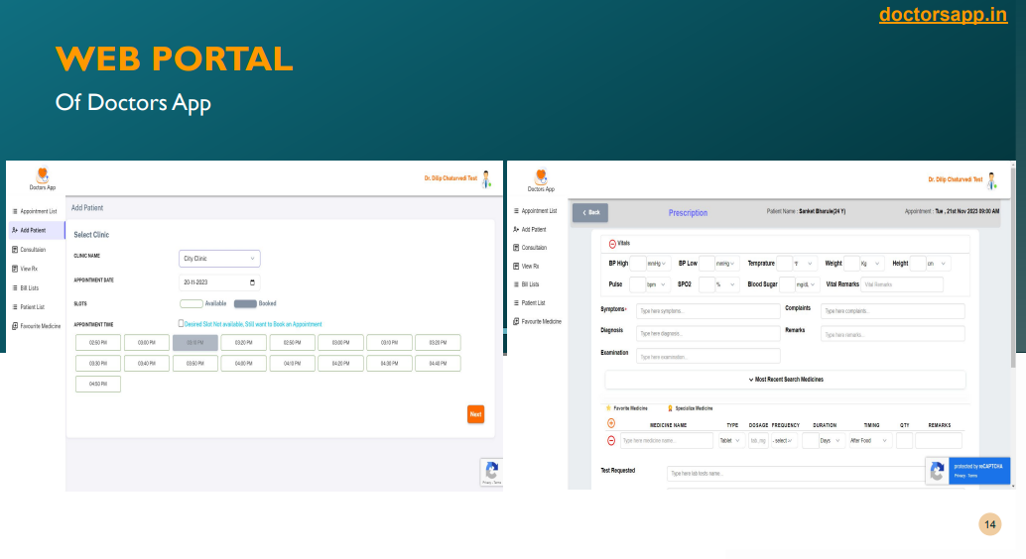Click View Rx icon in Prescription screen sidebar
The width and height of the screenshot is (1026, 559).
pos(516,266)
